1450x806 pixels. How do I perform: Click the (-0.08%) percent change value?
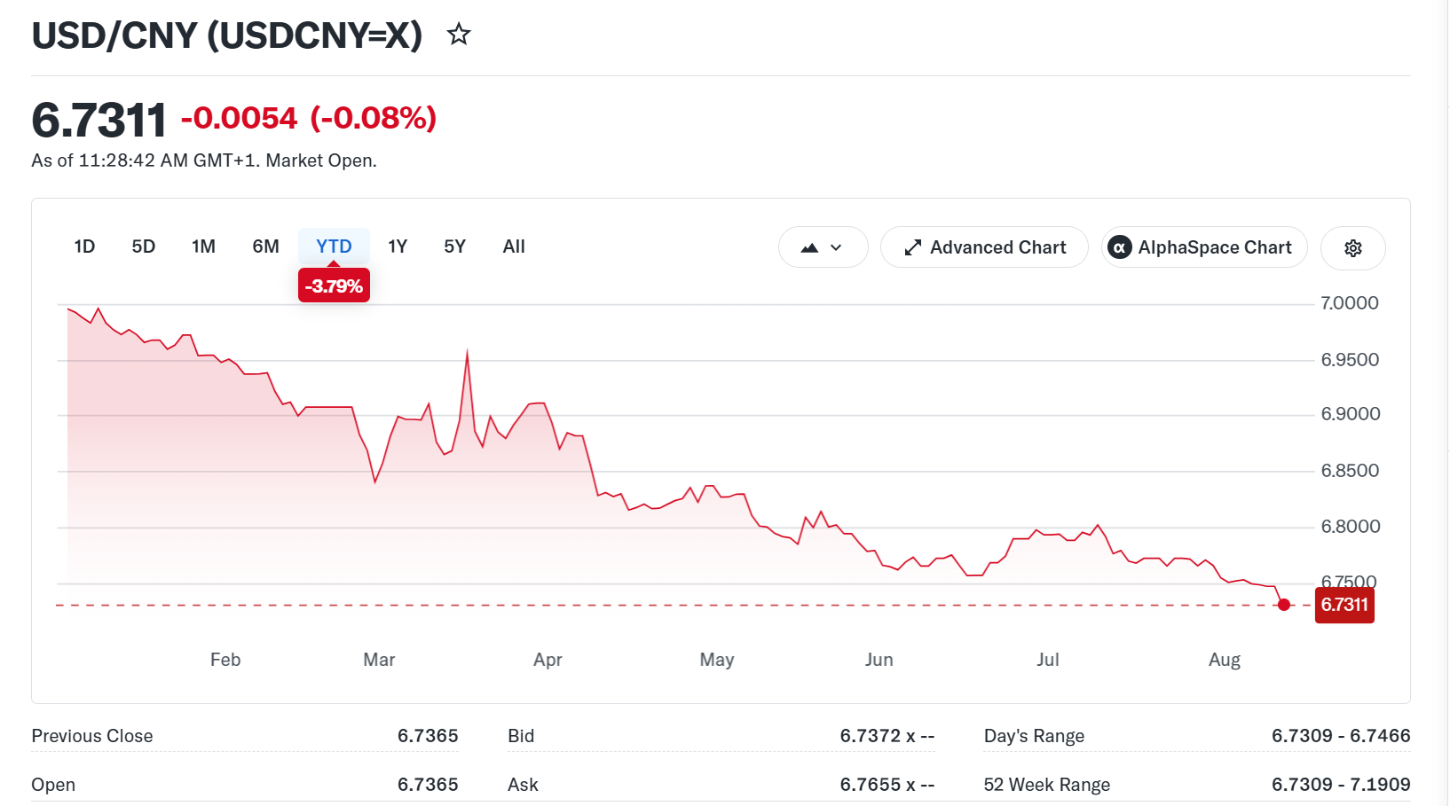374,118
